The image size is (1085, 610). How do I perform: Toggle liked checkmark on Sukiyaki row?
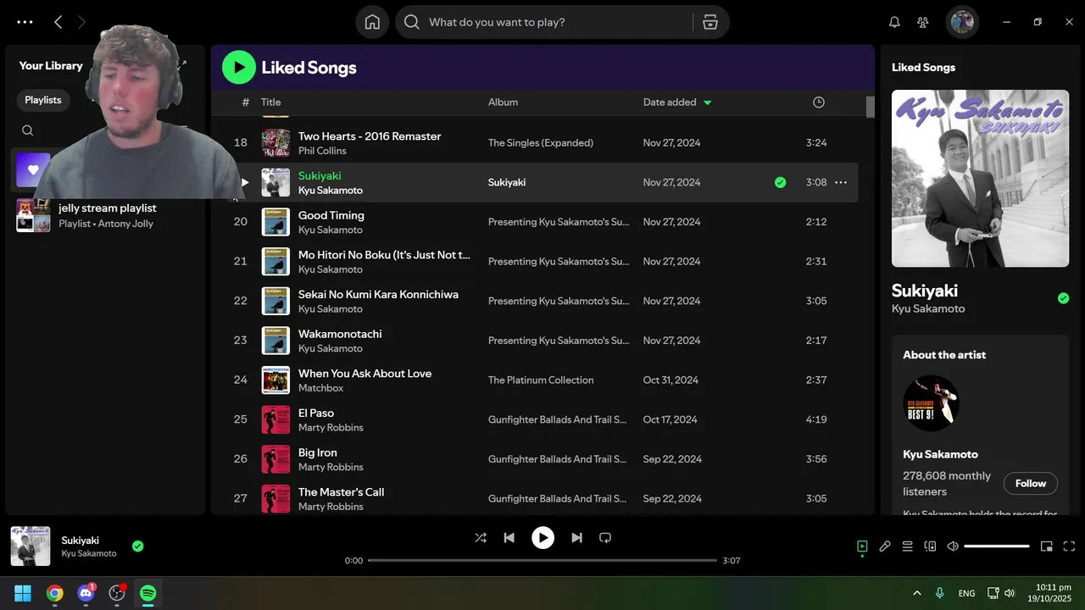coord(780,182)
